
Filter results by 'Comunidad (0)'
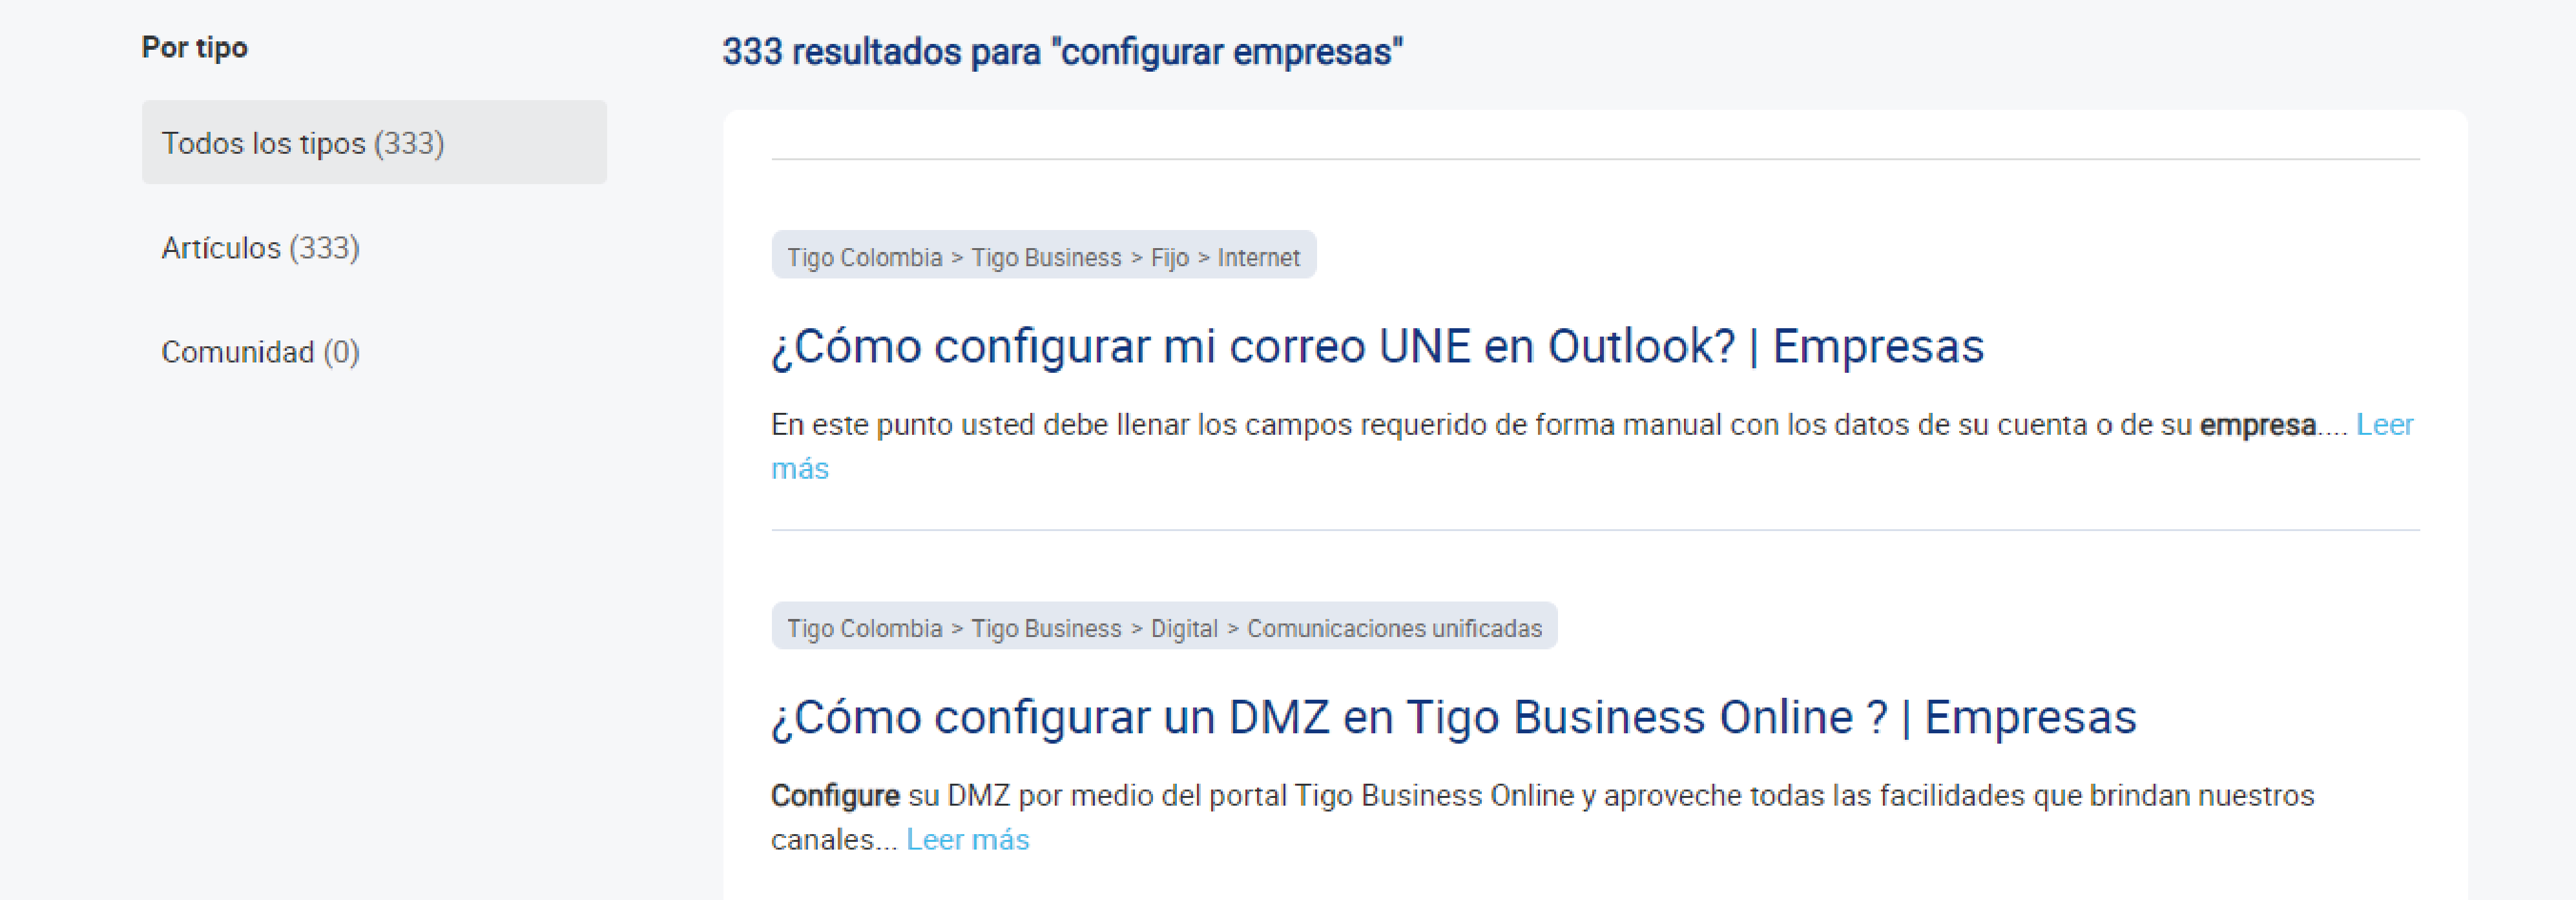coord(261,351)
